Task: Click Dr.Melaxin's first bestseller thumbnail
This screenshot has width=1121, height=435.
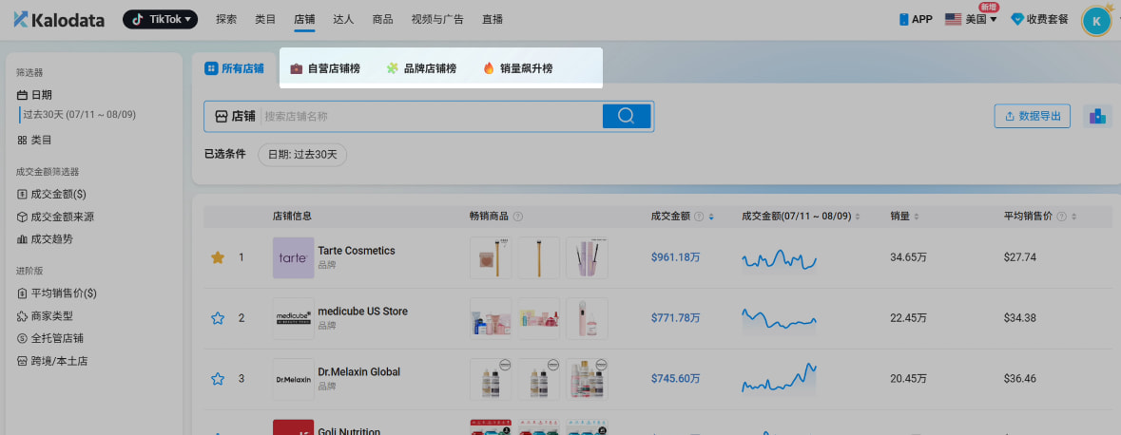Action: (491, 379)
